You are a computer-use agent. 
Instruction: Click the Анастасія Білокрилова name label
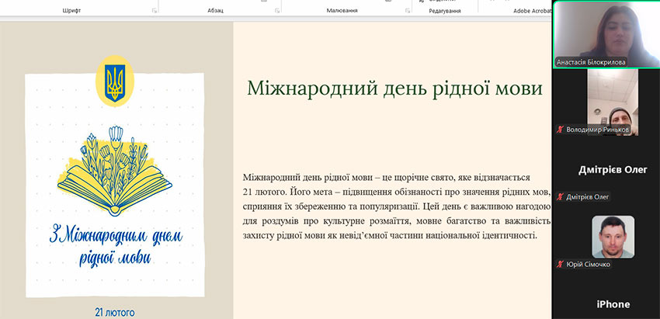tap(592, 62)
